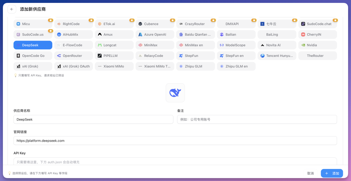Choose the SudoCode.us preset
Image resolution: width=351 pixels, height=181 pixels.
coord(33,34)
